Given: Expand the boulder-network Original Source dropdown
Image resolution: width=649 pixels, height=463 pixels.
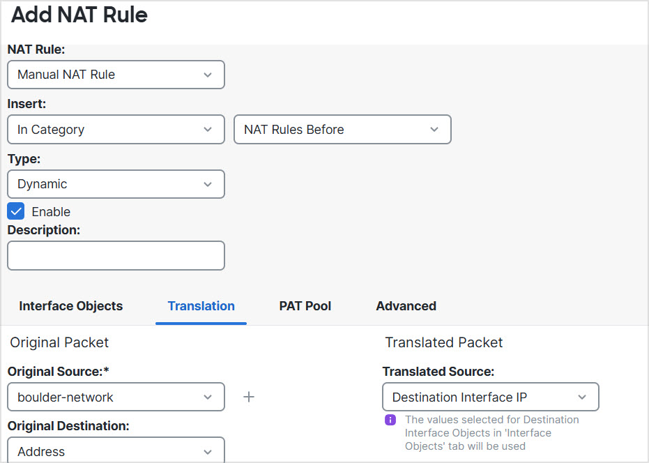Looking at the screenshot, I should point(116,397).
